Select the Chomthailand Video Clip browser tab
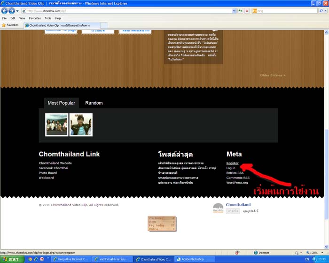Image resolution: width=329 pixels, height=263 pixels. [x=62, y=25]
